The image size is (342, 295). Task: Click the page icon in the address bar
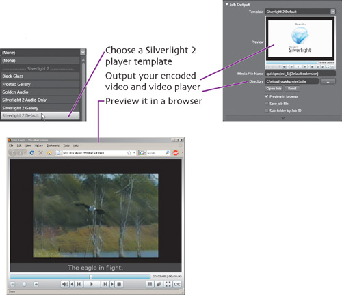(x=59, y=153)
